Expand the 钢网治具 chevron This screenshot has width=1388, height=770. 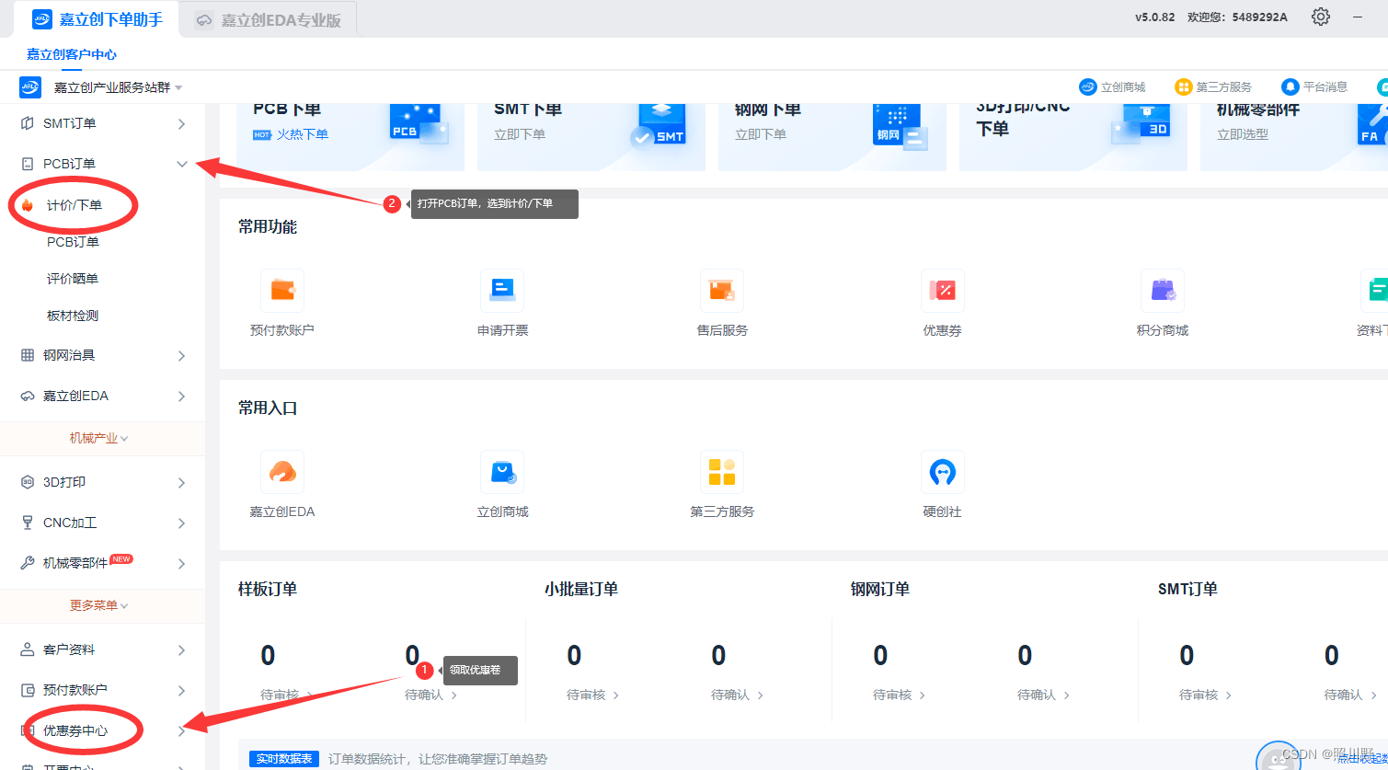pyautogui.click(x=181, y=355)
